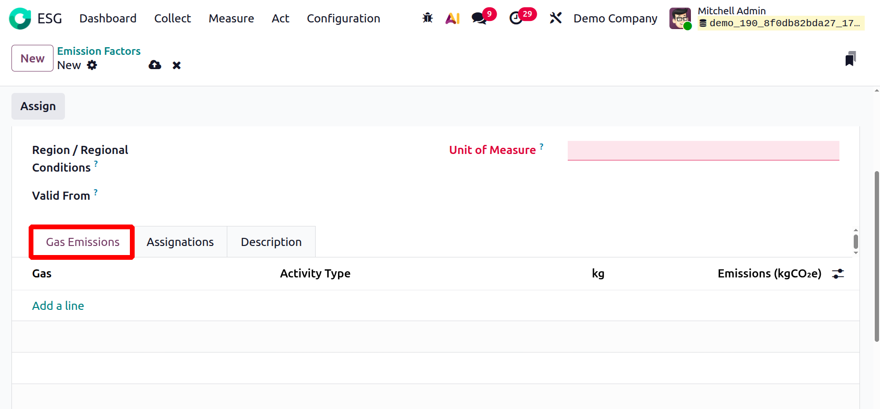This screenshot has width=880, height=409.
Task: Open the debug bug icon menu
Action: point(427,18)
